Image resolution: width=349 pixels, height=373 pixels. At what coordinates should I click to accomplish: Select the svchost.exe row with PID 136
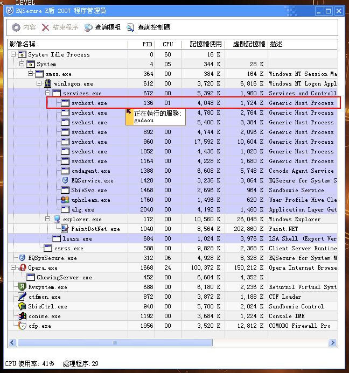[x=172, y=103]
